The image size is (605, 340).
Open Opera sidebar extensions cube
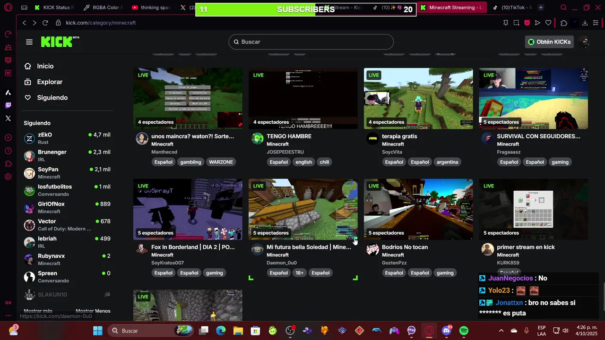coord(8,164)
